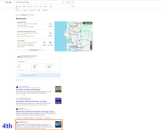This screenshot has width=163, height=130.
Task: Open Google Lens image search icon
Action: click(70, 2)
